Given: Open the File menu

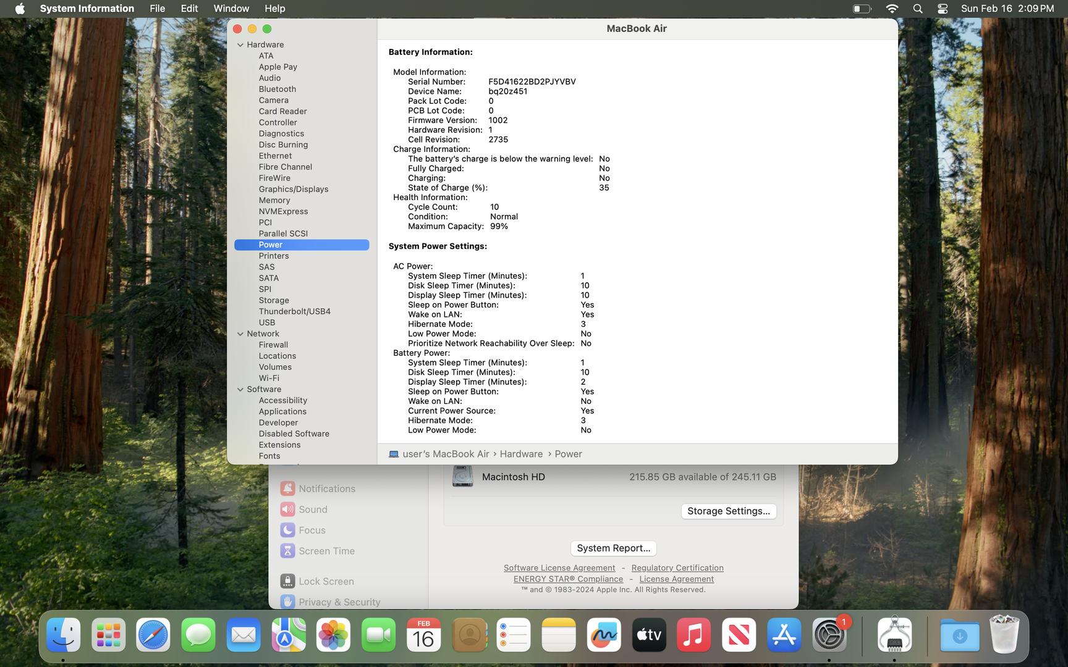Looking at the screenshot, I should [x=157, y=9].
